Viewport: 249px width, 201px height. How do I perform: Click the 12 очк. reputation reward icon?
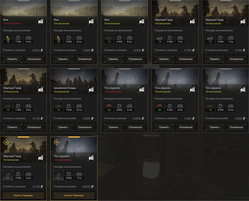79,107
